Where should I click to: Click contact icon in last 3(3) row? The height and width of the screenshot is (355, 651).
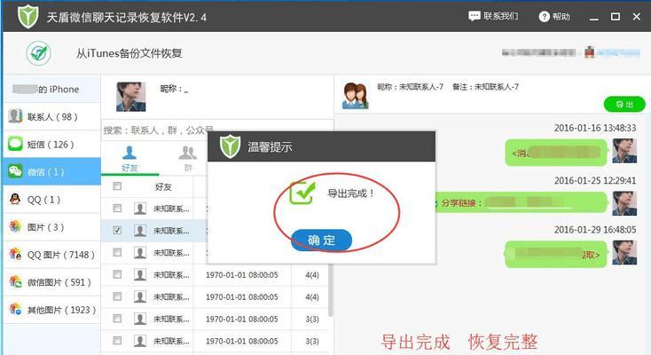(x=140, y=341)
